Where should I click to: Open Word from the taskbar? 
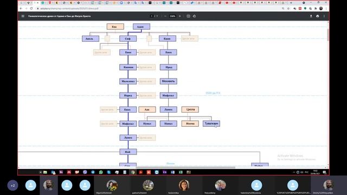coord(172,172)
